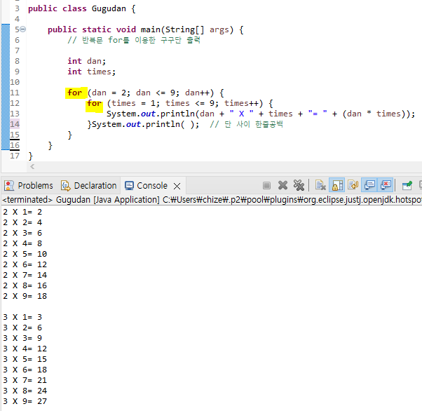Click console output line '3 X 5= 15'
This screenshot has width=422, height=411.
25,359
